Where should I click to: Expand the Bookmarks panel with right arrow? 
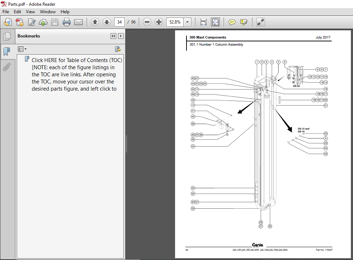121,36
